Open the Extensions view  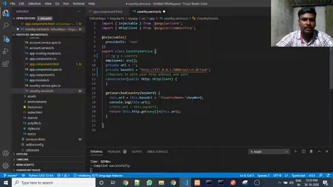point(6,63)
